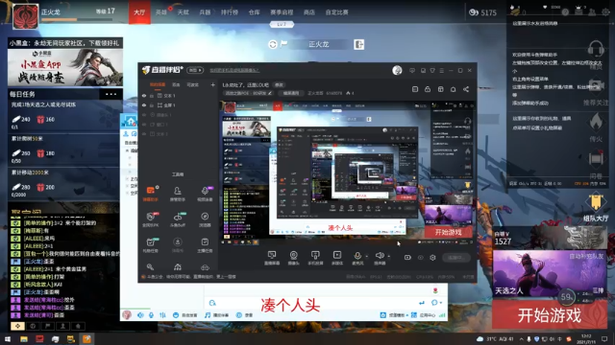Add a camera source (摄像头)
The height and width of the screenshot is (345, 615).
point(293,258)
